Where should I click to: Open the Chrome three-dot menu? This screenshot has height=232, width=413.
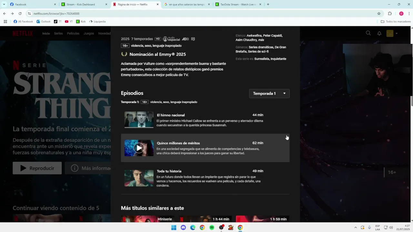pyautogui.click(x=409, y=14)
